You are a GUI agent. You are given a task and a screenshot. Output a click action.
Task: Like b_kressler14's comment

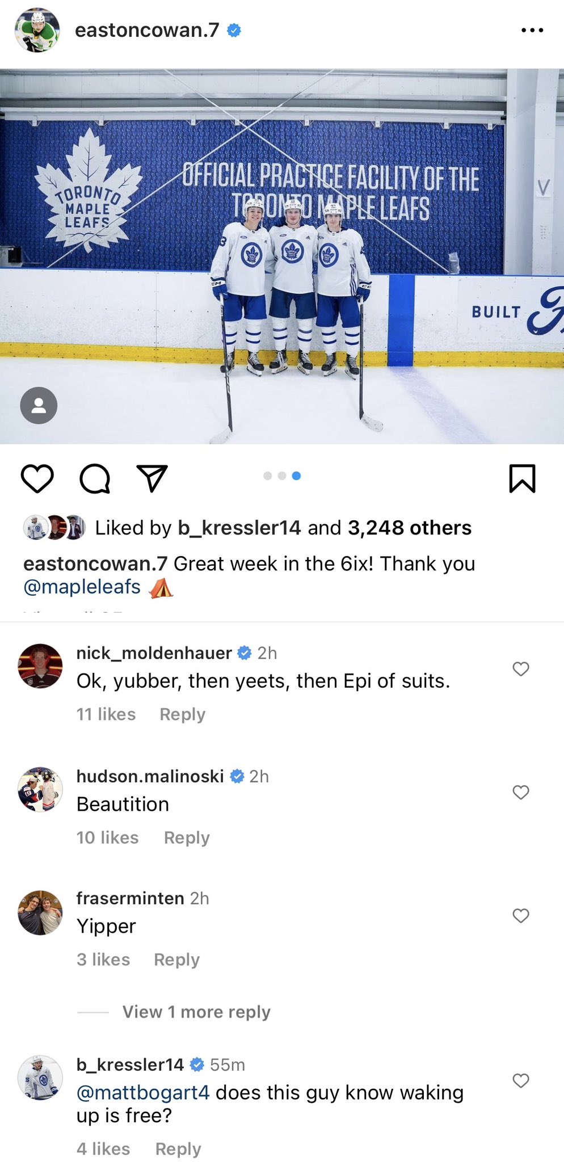(521, 1080)
